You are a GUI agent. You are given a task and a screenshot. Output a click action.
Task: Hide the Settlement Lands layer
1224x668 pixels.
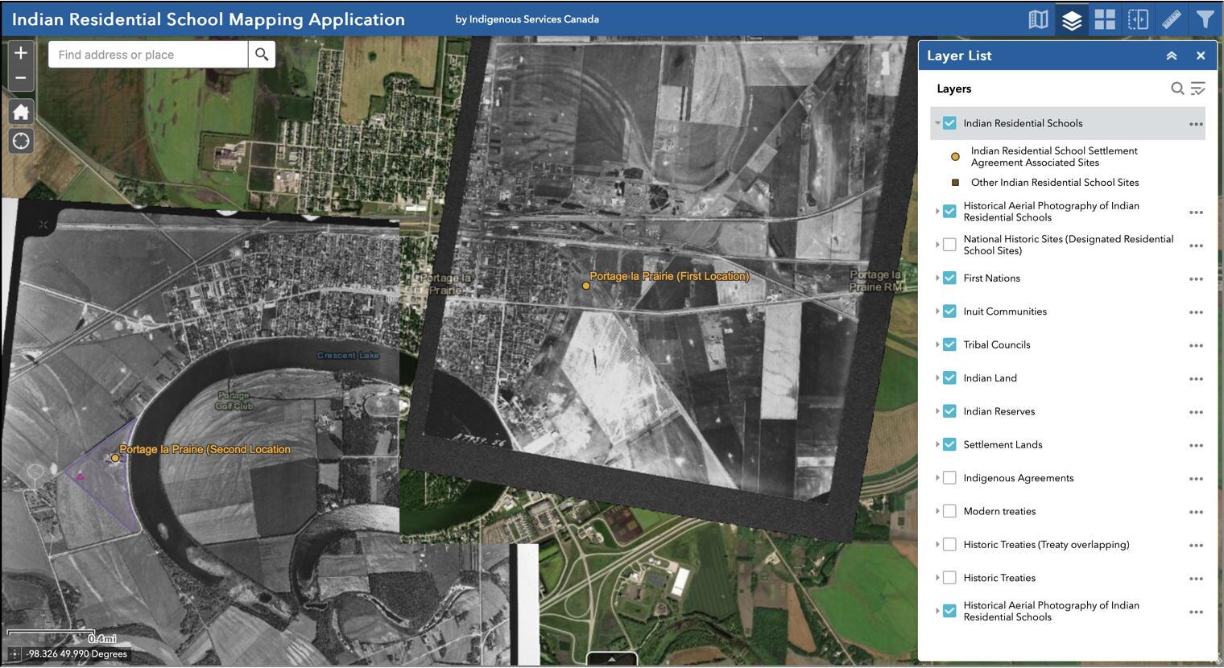pyautogui.click(x=949, y=444)
